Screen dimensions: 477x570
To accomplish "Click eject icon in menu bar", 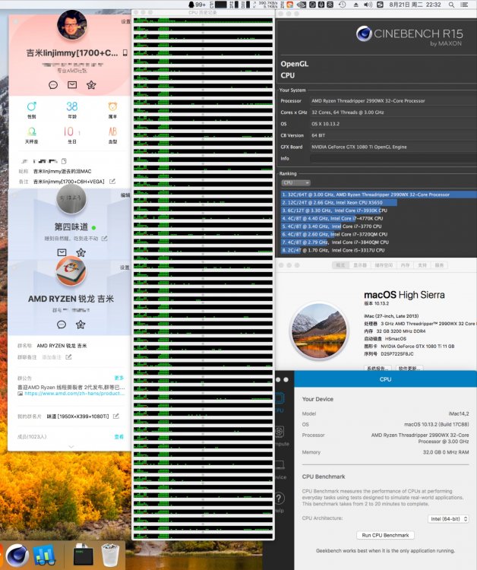I will (356, 5).
